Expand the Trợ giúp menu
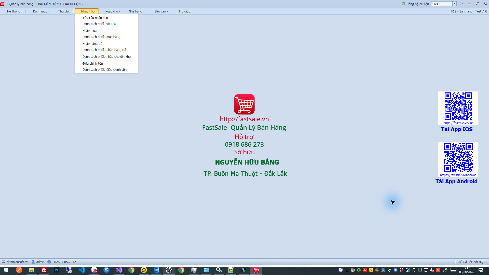 tap(185, 11)
